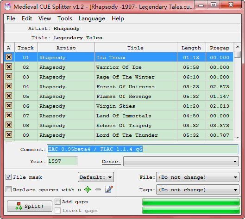Screen dimensions: 245x219
Task: Select the title cell 'Warrior Of Ice'
Action: (136, 67)
